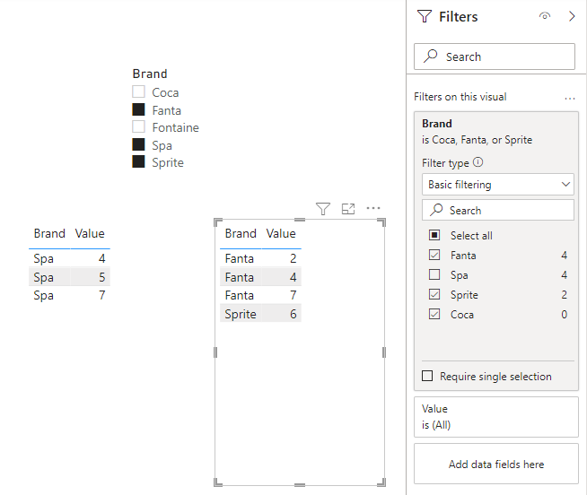This screenshot has width=587, height=495.
Task: Select the Fanta row with value 7
Action: tap(260, 295)
